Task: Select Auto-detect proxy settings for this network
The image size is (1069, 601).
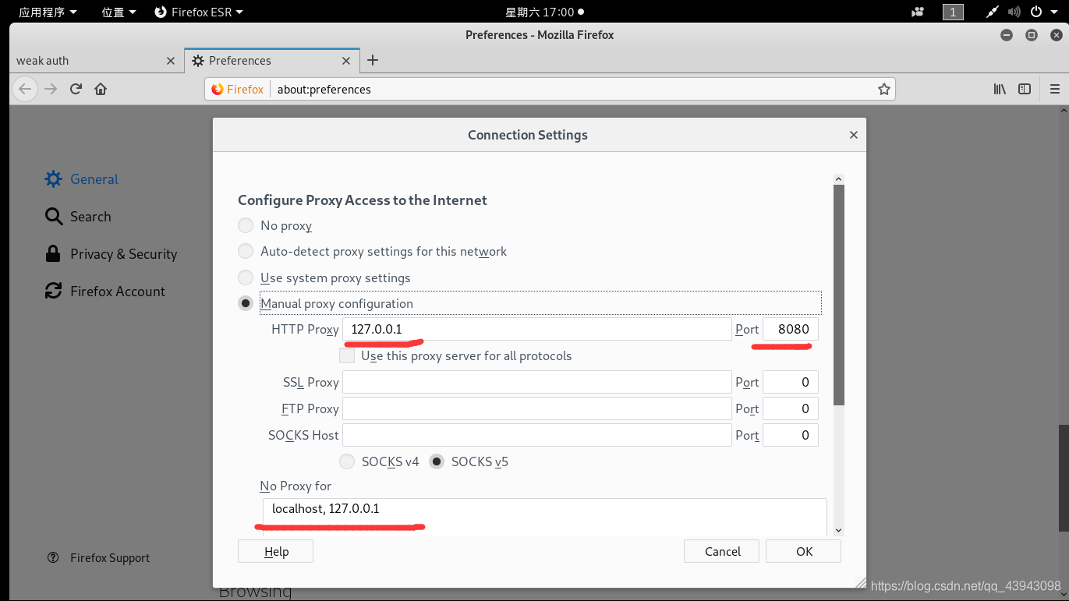Action: (246, 251)
